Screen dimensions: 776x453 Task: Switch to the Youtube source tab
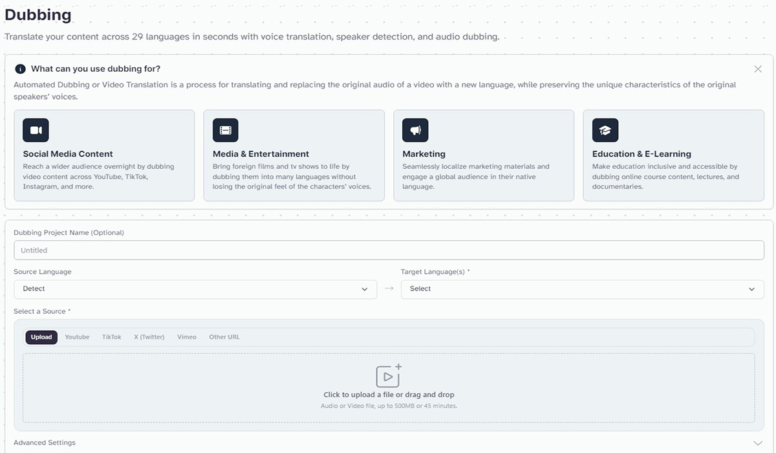click(77, 337)
